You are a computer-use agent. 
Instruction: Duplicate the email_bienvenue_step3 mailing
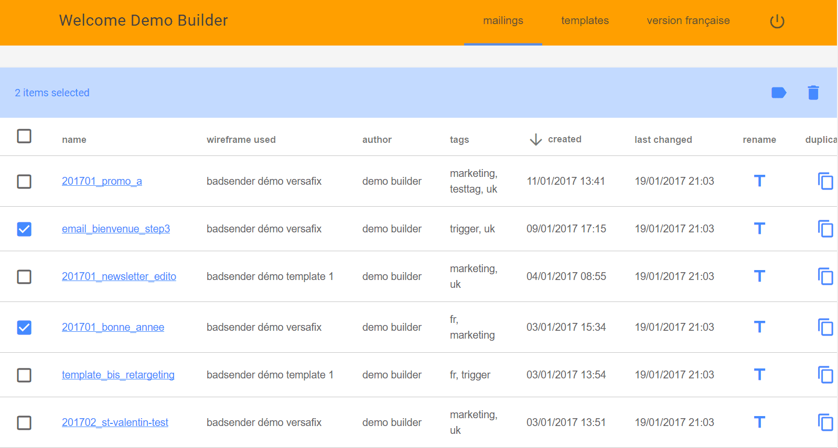(x=825, y=229)
